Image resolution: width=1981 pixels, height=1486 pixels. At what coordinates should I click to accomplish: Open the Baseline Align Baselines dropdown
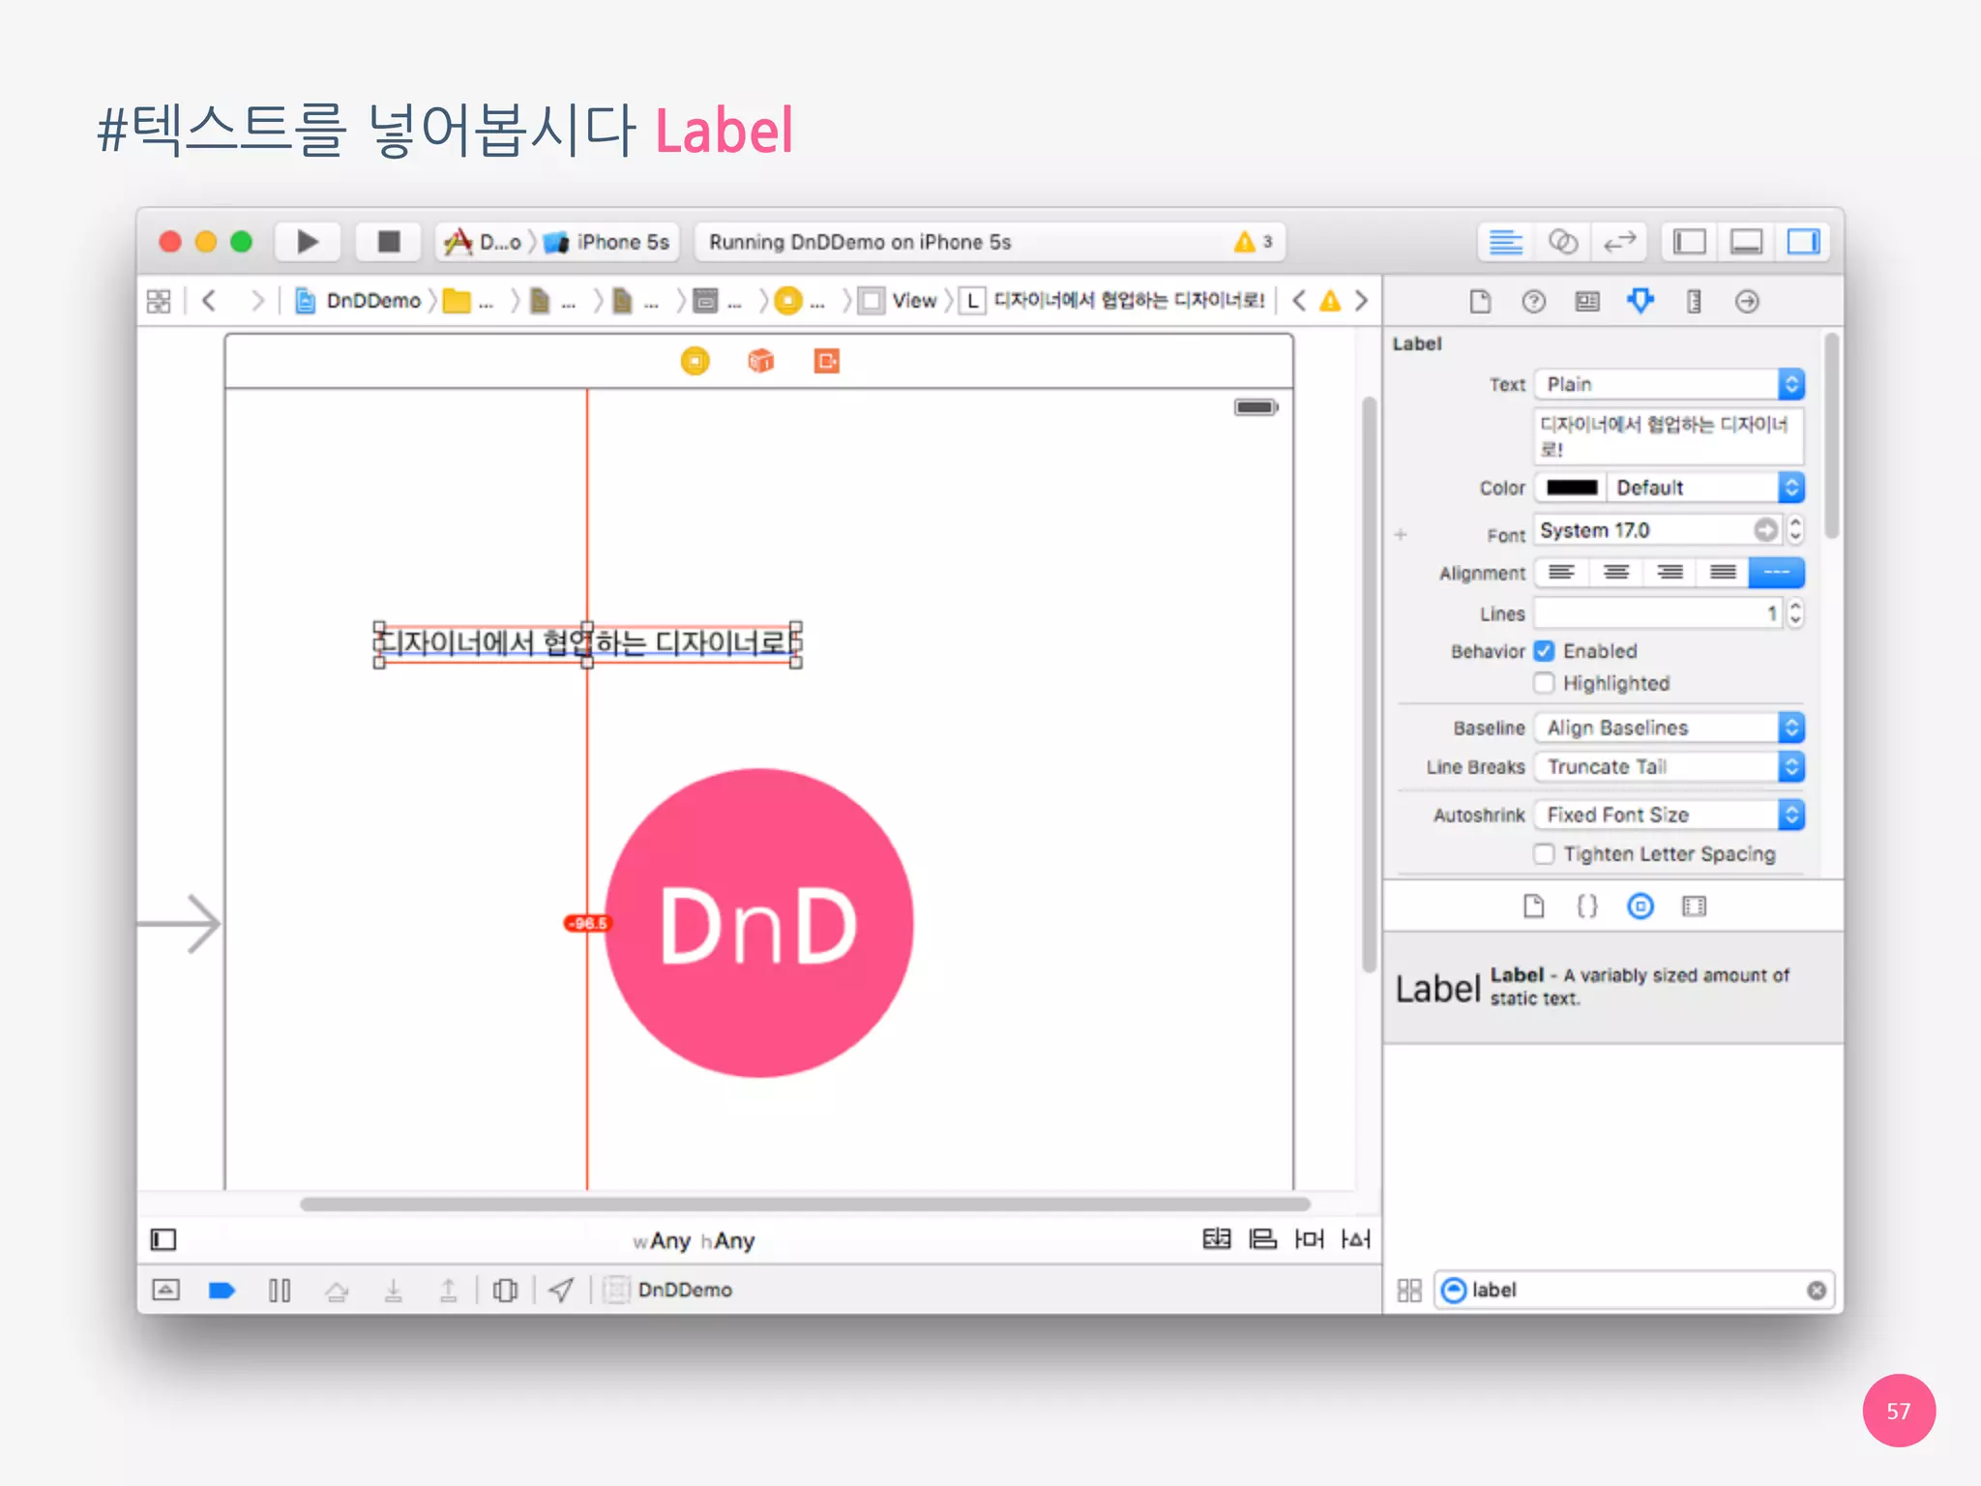(x=1670, y=728)
